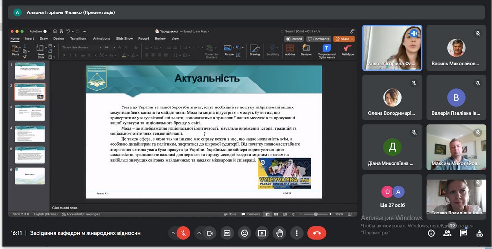The image size is (492, 249).
Task: Open the activities icon
Action: pos(480,233)
